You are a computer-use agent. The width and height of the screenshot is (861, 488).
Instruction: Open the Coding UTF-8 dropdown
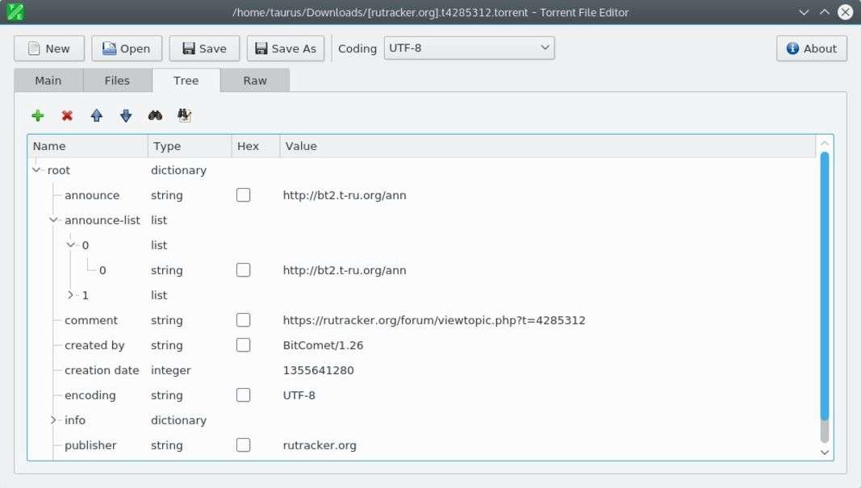469,48
